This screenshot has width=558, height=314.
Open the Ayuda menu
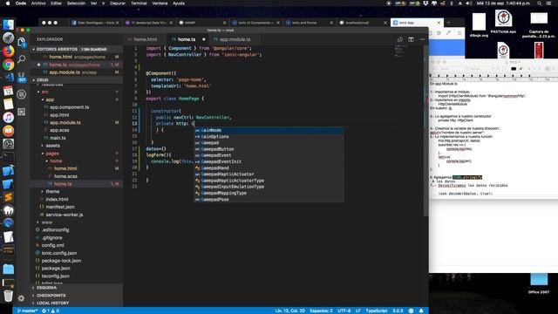coord(179,3)
